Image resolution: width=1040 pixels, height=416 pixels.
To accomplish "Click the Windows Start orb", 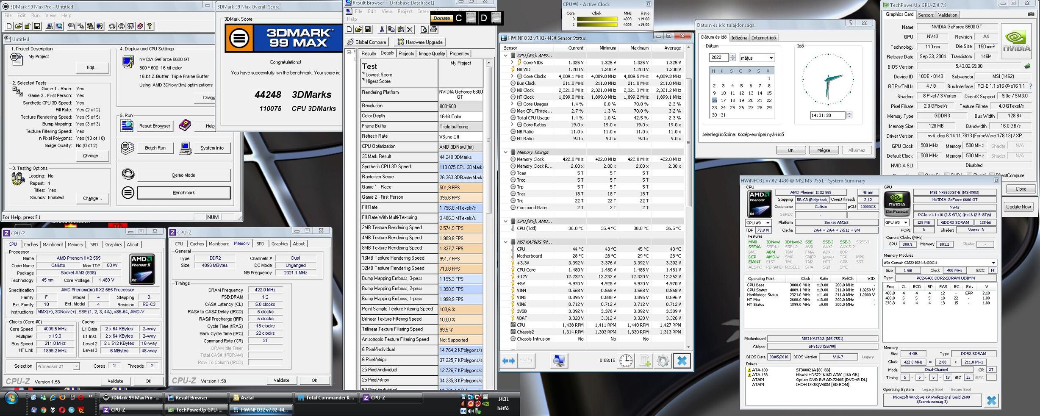I will [x=11, y=398].
